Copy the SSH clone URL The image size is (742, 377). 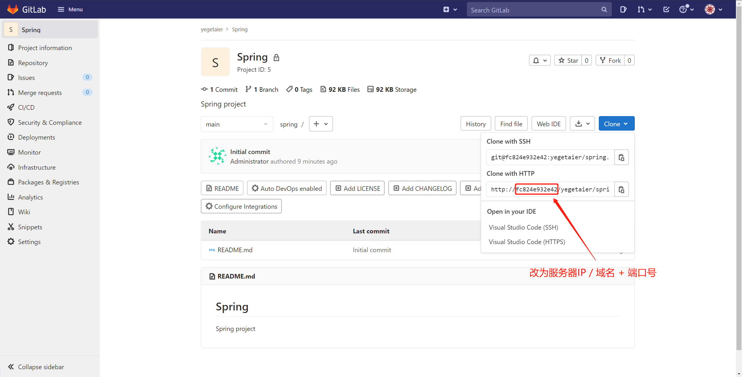click(x=621, y=157)
